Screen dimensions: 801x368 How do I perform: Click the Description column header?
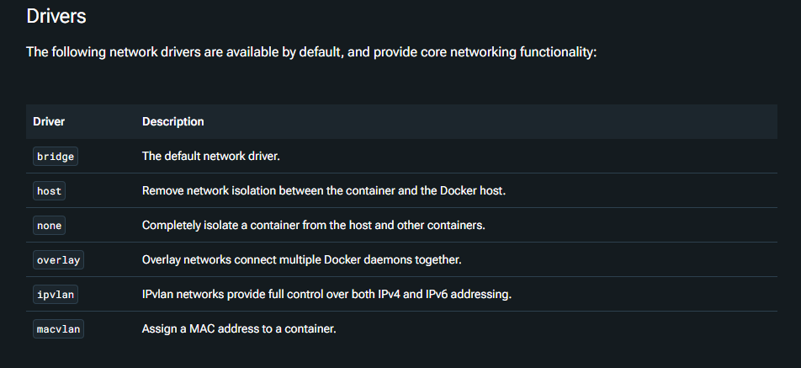pyautogui.click(x=172, y=121)
